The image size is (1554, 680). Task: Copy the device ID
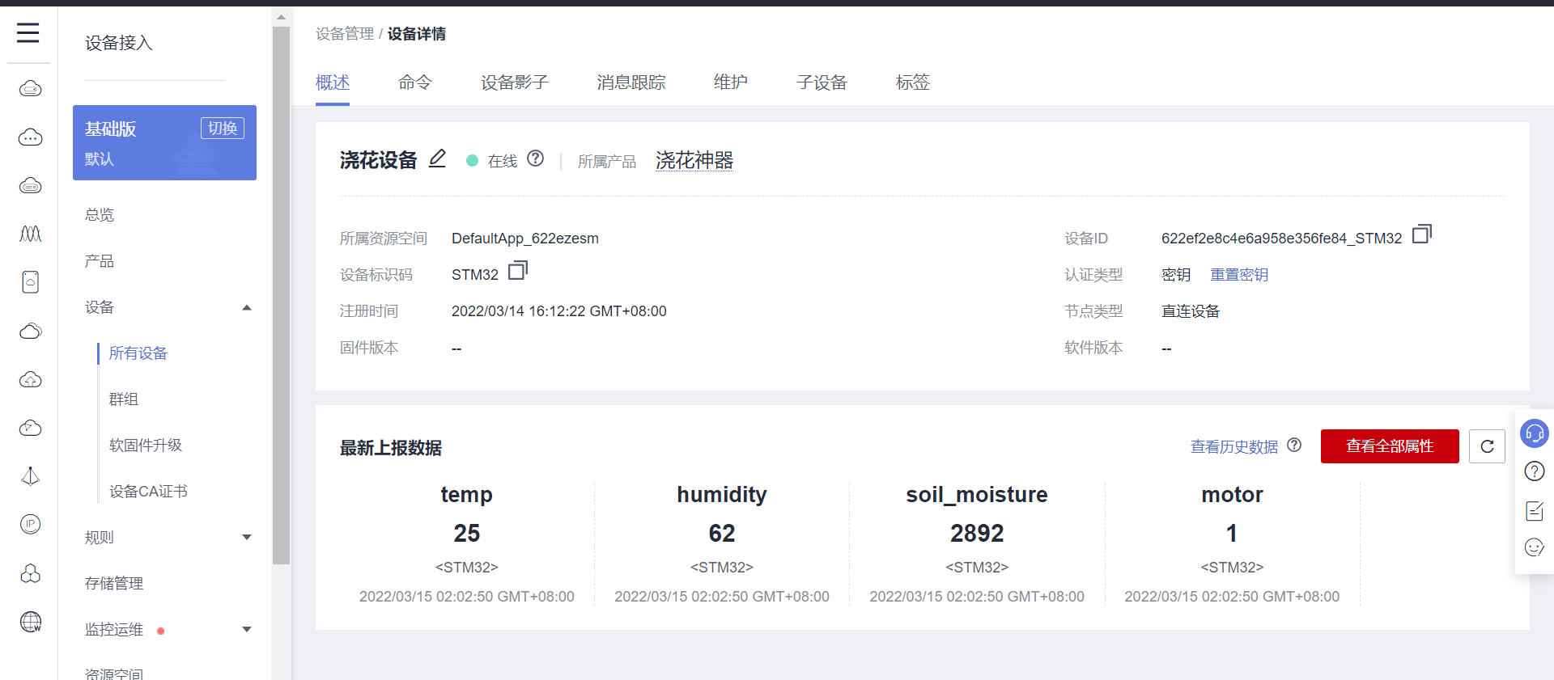tap(1422, 234)
